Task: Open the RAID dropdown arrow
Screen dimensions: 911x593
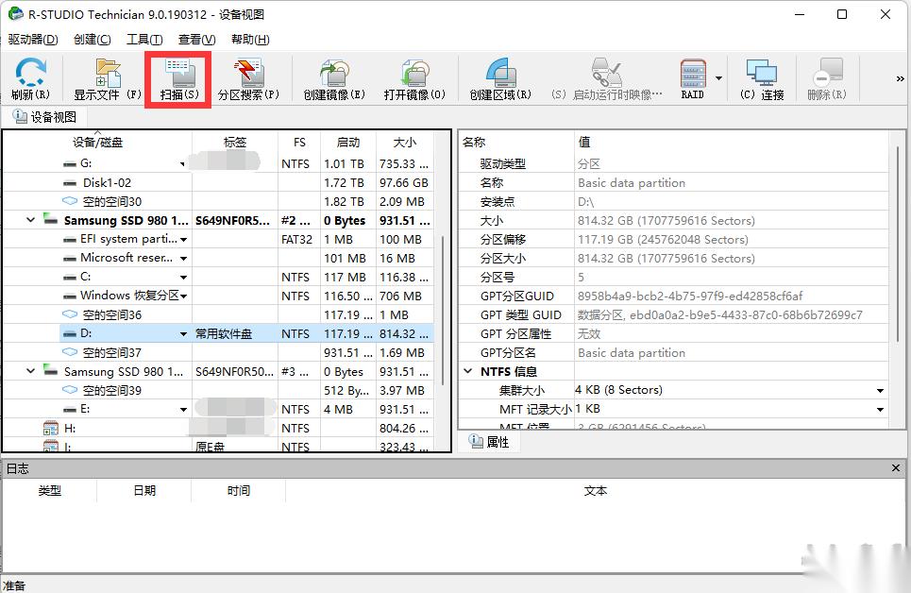Action: 718,78
